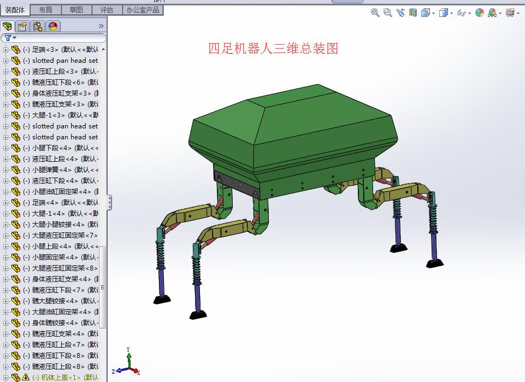
Task: Switch to the 草图 tab
Action: (x=76, y=10)
